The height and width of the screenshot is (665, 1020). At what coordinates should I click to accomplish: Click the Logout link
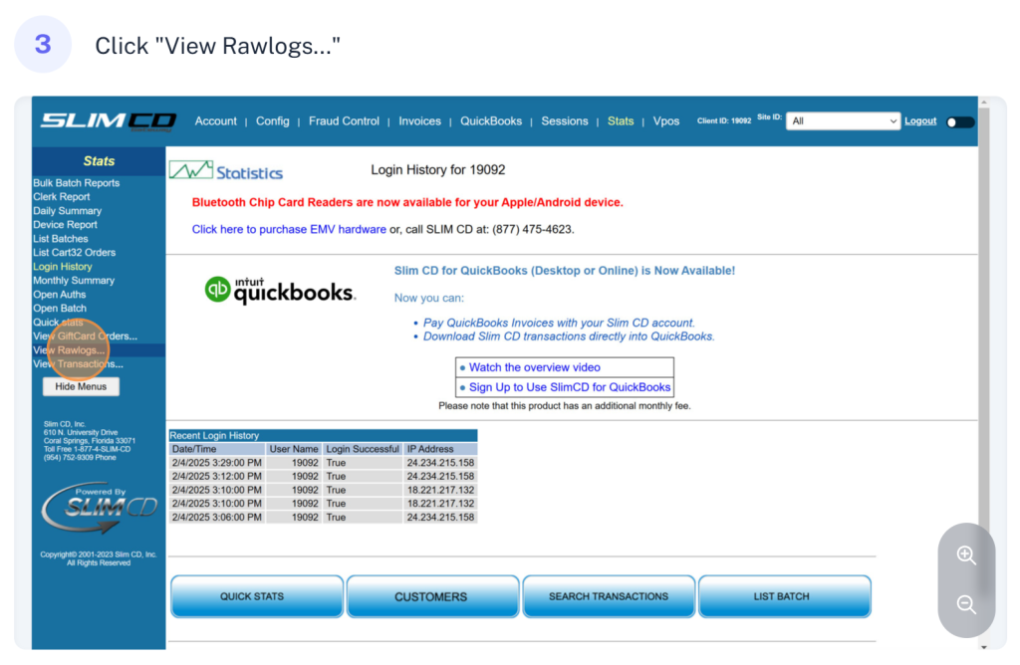click(920, 121)
